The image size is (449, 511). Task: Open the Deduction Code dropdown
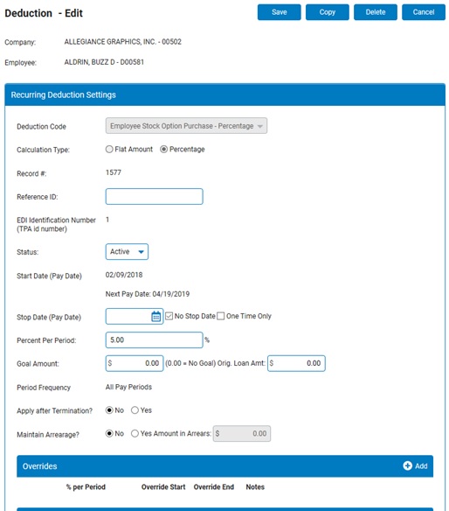186,126
